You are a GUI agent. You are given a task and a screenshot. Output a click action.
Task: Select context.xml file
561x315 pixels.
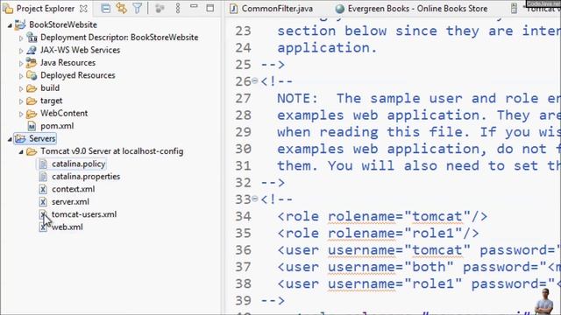pyautogui.click(x=74, y=189)
